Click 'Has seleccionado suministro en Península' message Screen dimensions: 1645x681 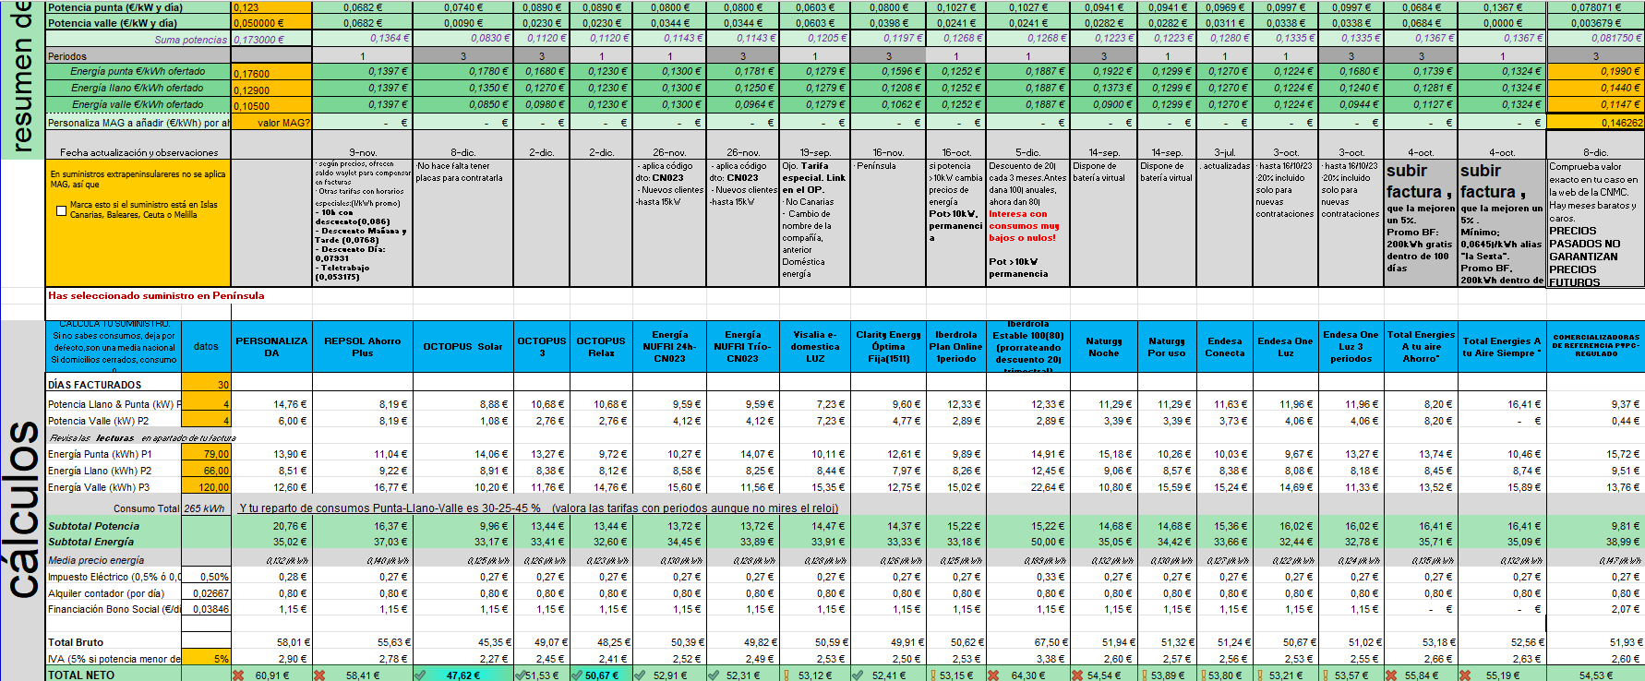pyautogui.click(x=156, y=296)
